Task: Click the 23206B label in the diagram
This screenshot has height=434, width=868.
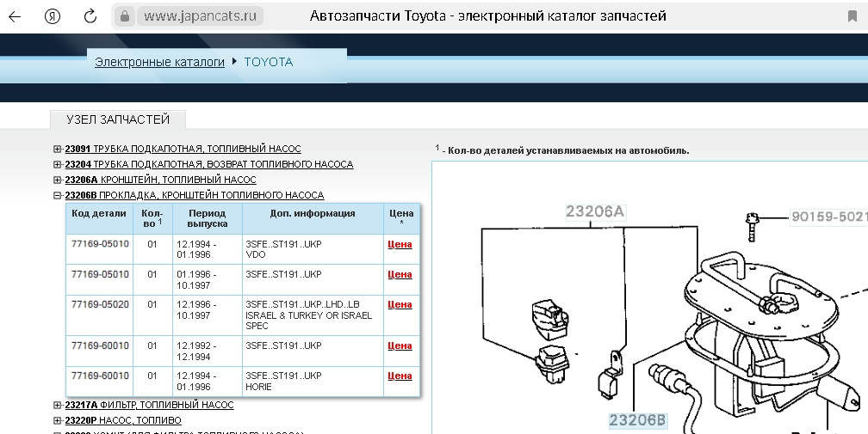Action: pos(637,420)
